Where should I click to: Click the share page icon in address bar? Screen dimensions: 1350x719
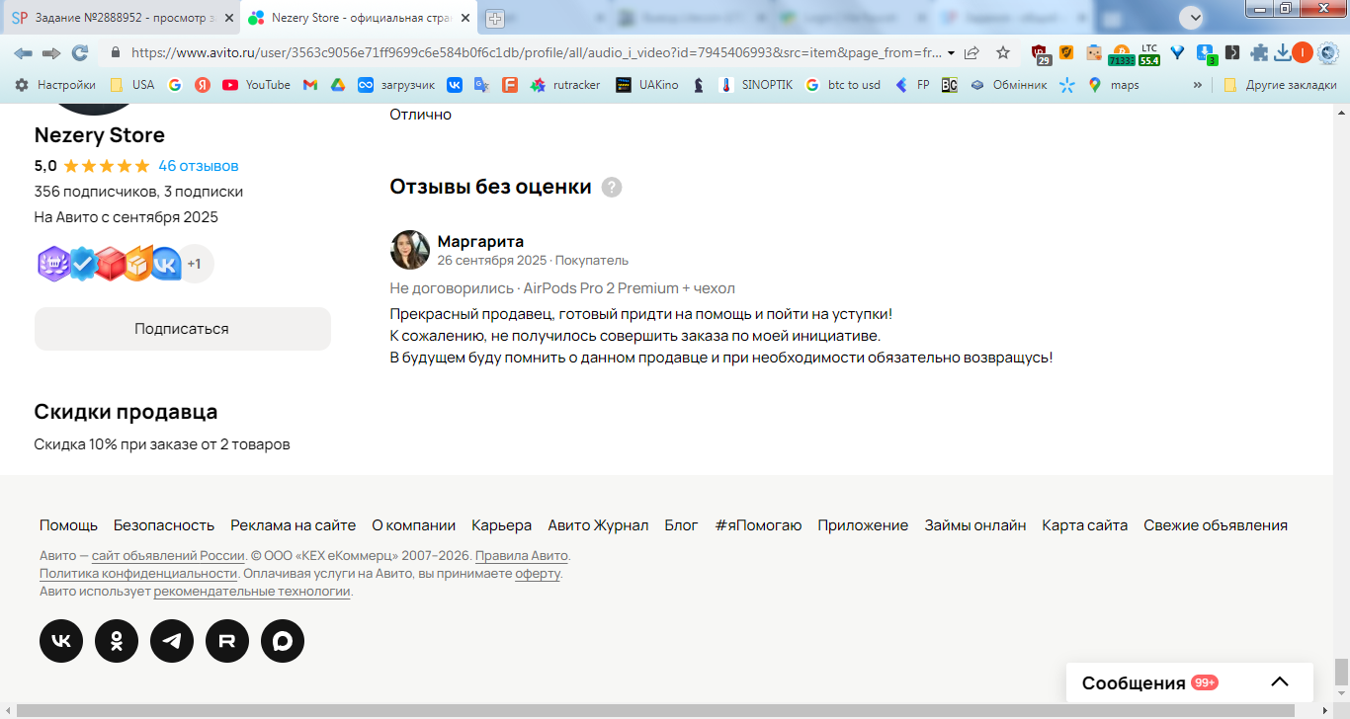click(972, 52)
